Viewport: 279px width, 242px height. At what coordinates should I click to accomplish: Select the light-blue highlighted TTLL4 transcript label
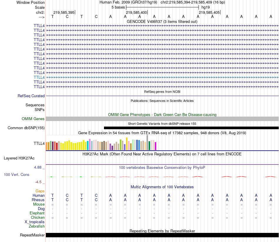tap(39, 78)
